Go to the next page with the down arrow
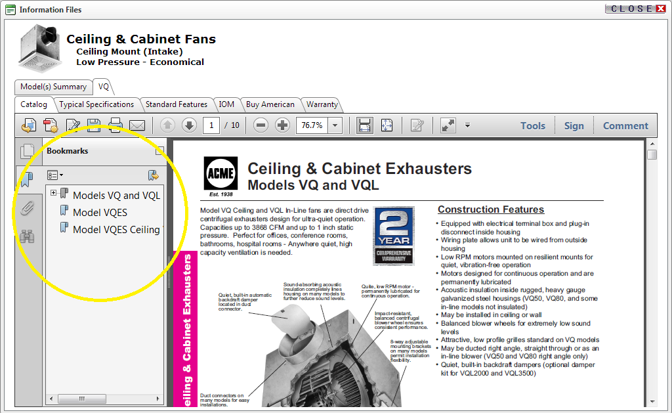The width and height of the screenshot is (672, 413). coord(189,125)
